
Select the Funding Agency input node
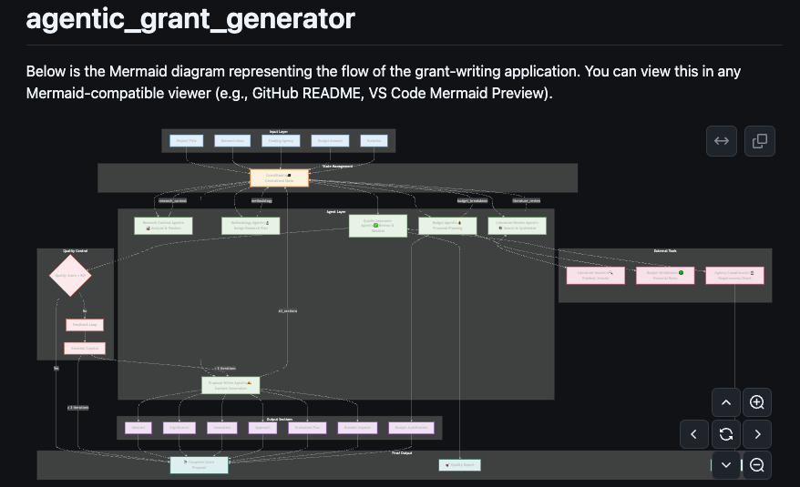point(281,141)
